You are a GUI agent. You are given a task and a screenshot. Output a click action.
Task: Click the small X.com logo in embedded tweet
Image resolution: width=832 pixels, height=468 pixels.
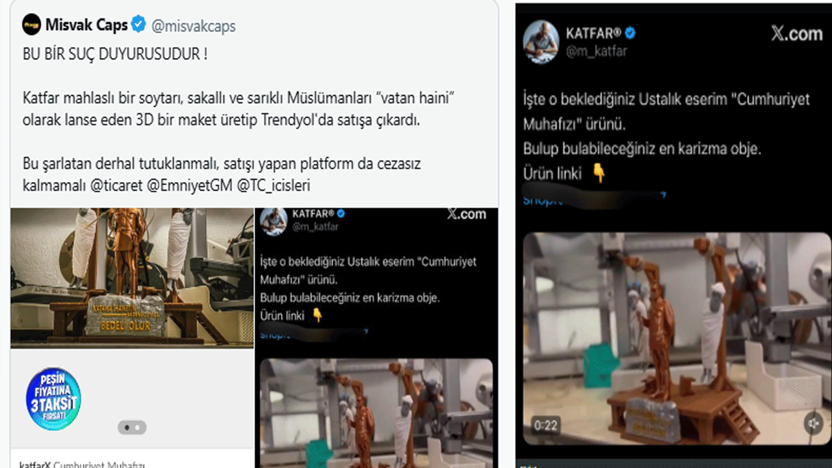click(x=467, y=214)
